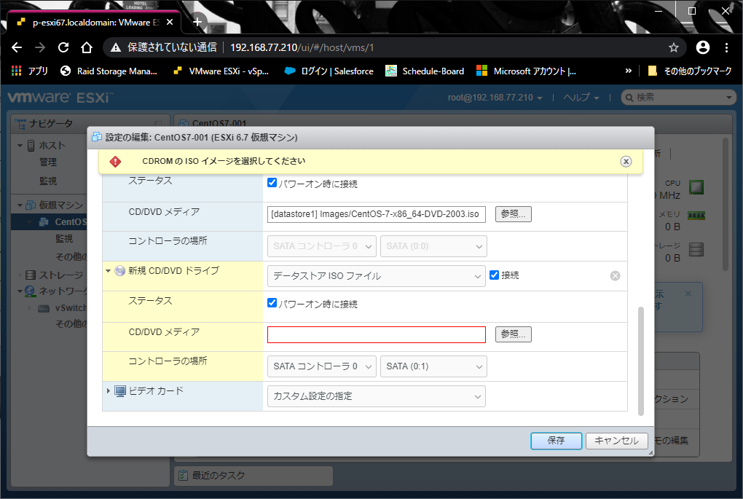Reload the ESXi page
The image size is (743, 499).
pos(63,47)
